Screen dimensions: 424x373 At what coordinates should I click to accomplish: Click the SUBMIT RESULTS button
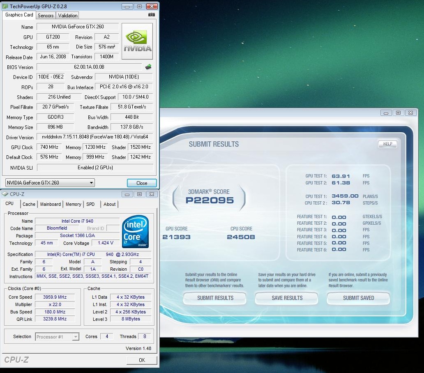coord(215,298)
